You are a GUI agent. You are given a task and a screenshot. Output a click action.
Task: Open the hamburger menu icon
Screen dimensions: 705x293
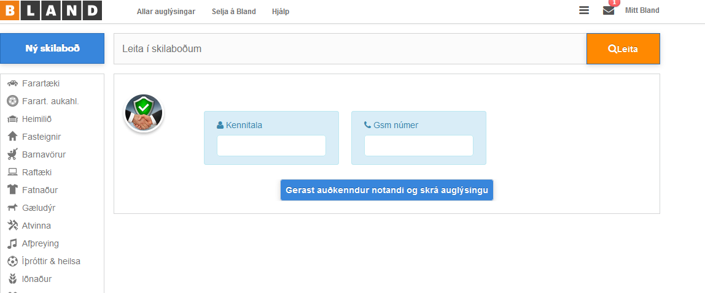[x=584, y=10]
